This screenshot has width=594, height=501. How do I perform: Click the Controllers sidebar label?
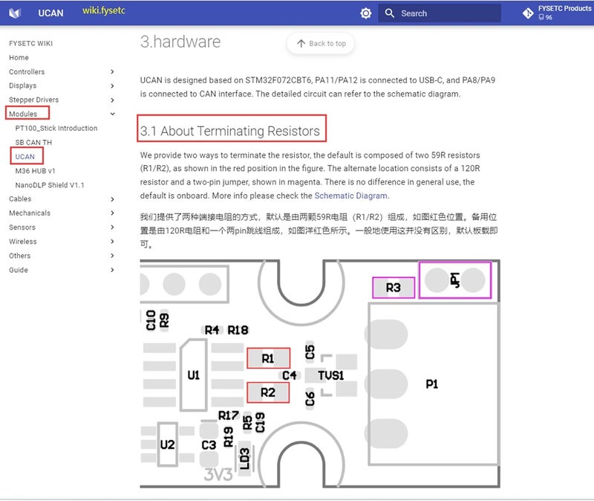pos(27,71)
